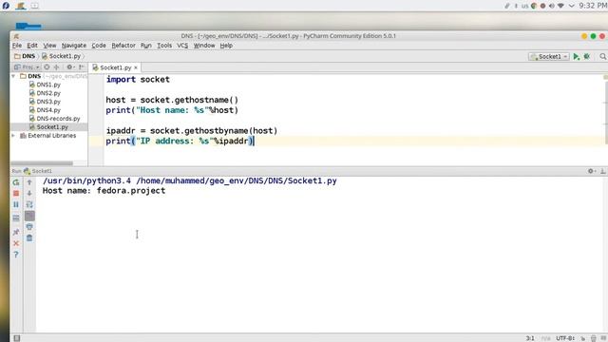The height and width of the screenshot is (342, 608).
Task: Open the View menu
Action: point(49,46)
